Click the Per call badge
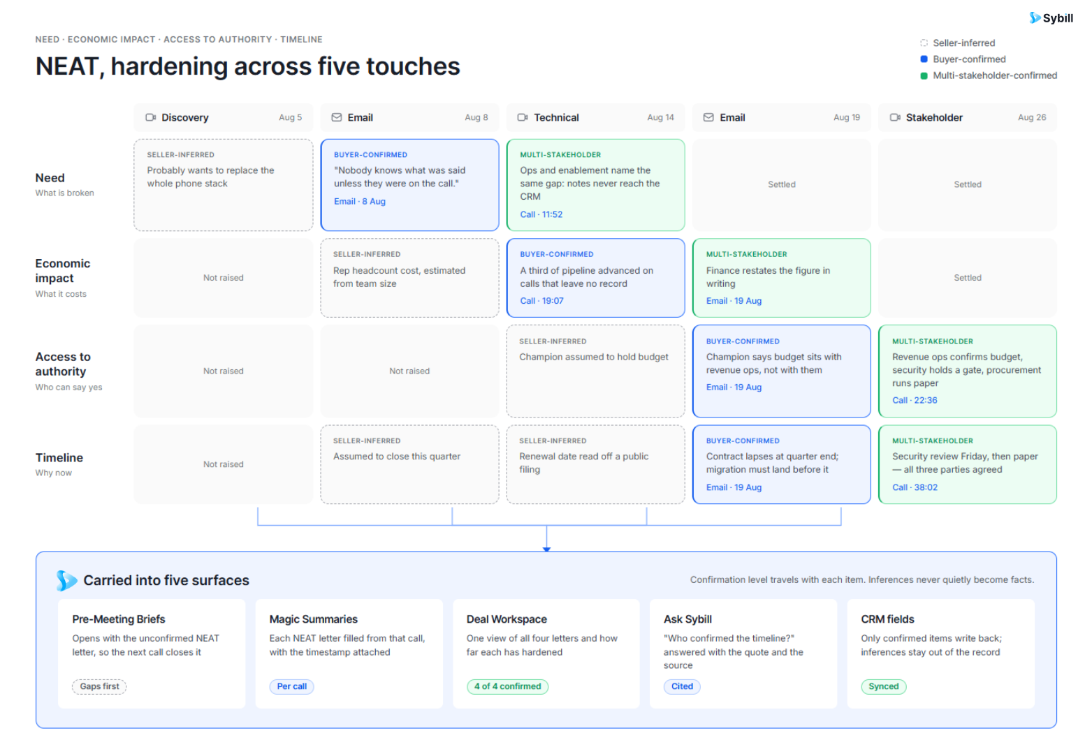Screen dimensions: 1092x754 point(291,686)
